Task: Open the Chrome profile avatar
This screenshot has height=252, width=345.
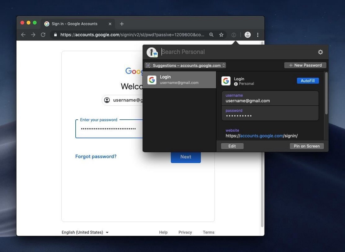Action: [x=248, y=35]
